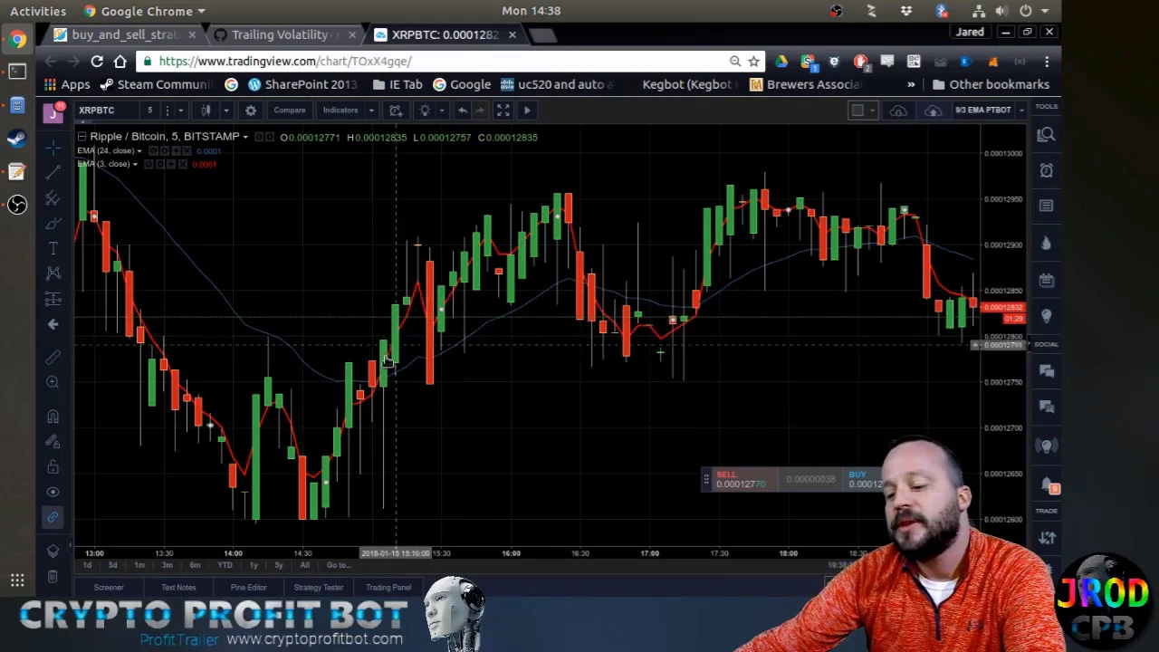Select the layout square button
Viewport: 1159px width, 652px height.
click(857, 110)
